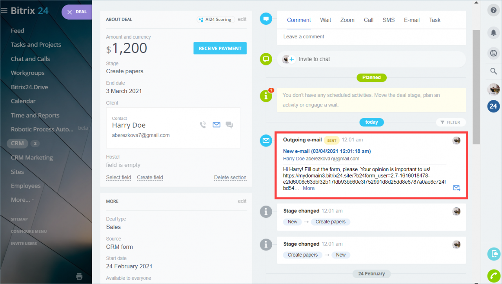Click Harry Doe link in the e-mail entry
Image resolution: width=502 pixels, height=284 pixels.
294,159
